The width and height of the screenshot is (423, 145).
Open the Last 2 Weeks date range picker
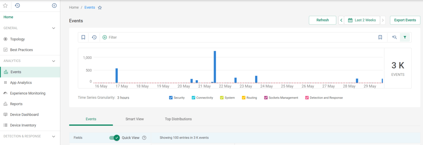[362, 20]
